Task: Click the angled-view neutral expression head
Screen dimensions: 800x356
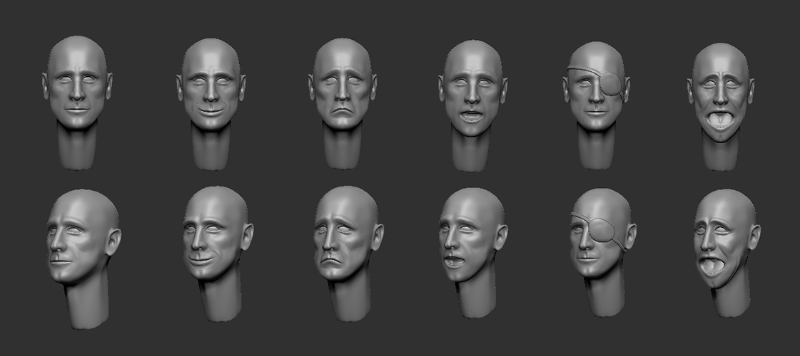Action: pyautogui.click(x=80, y=239)
